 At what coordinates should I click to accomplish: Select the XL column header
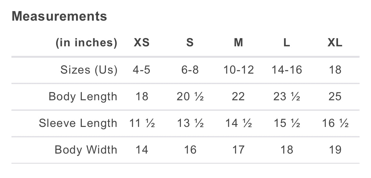[335, 43]
